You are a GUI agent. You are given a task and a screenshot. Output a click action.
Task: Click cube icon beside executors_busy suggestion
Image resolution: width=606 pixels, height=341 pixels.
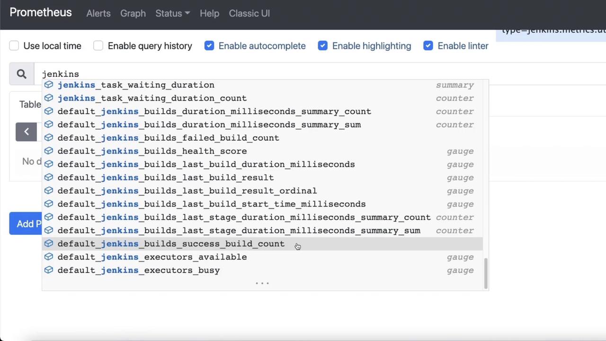(49, 270)
